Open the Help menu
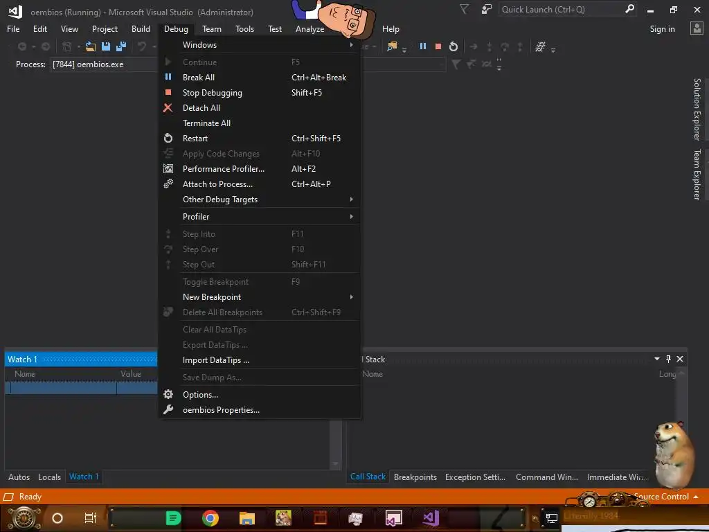This screenshot has width=709, height=532. [x=391, y=29]
